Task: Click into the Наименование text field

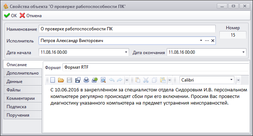Action: (127, 29)
